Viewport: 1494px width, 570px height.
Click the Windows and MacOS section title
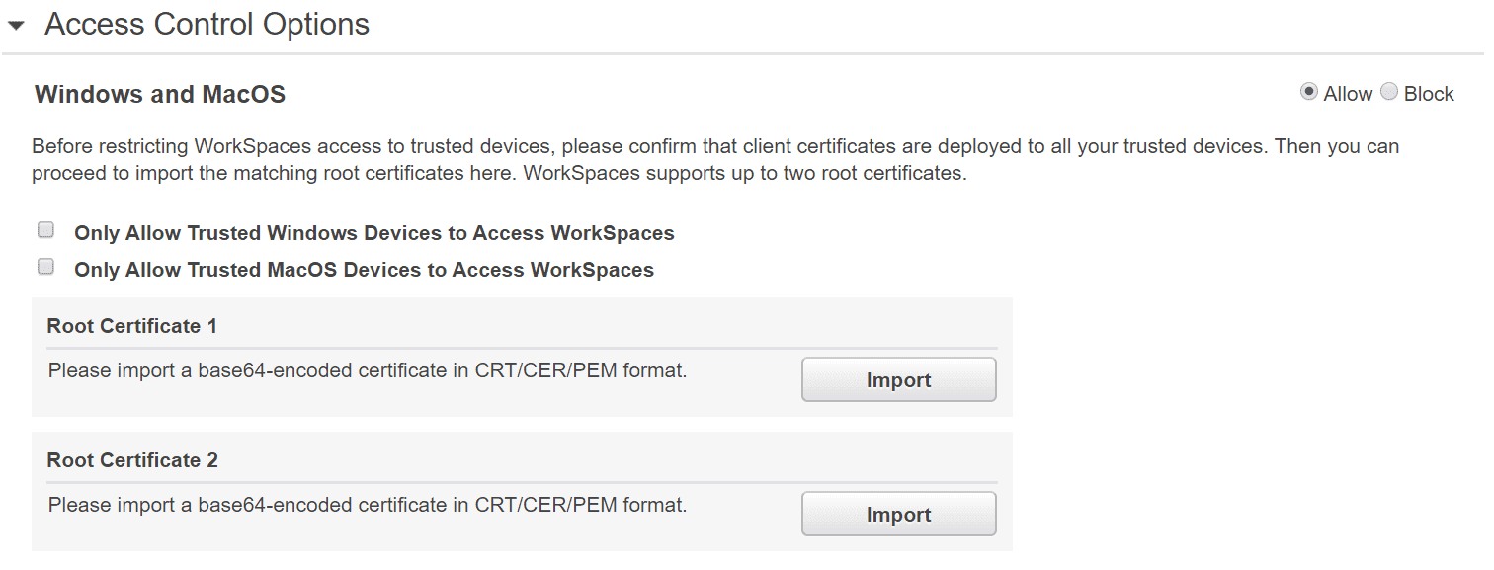coord(160,95)
